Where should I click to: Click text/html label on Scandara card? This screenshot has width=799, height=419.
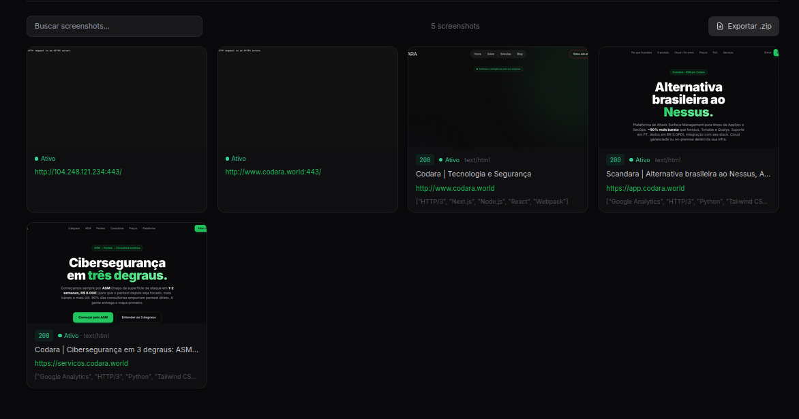point(667,160)
